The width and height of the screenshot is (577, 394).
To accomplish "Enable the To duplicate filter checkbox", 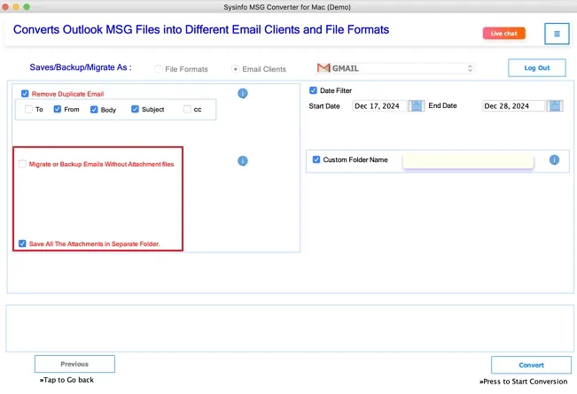I will [x=28, y=109].
